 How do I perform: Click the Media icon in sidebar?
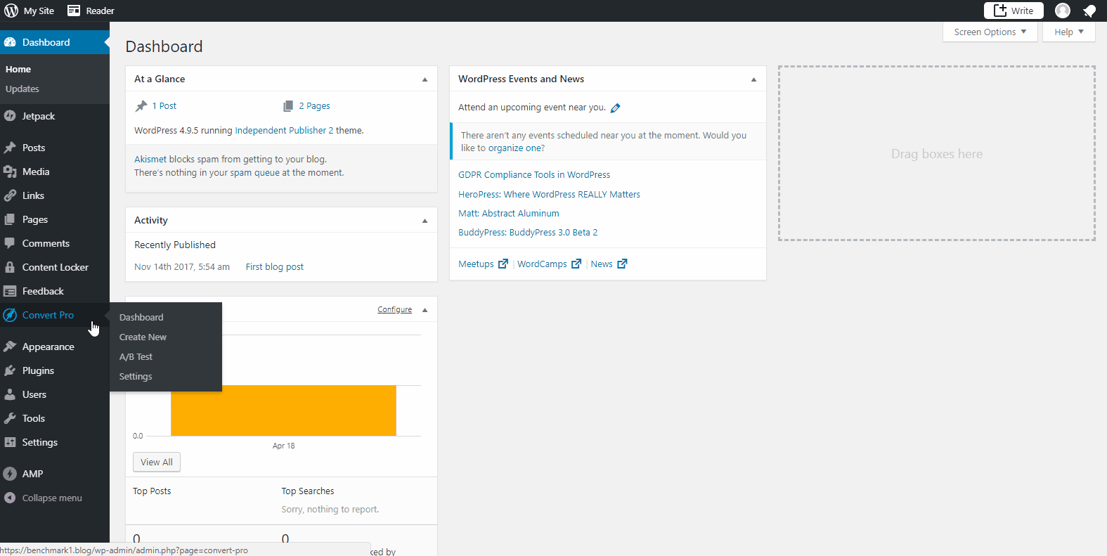tap(10, 172)
